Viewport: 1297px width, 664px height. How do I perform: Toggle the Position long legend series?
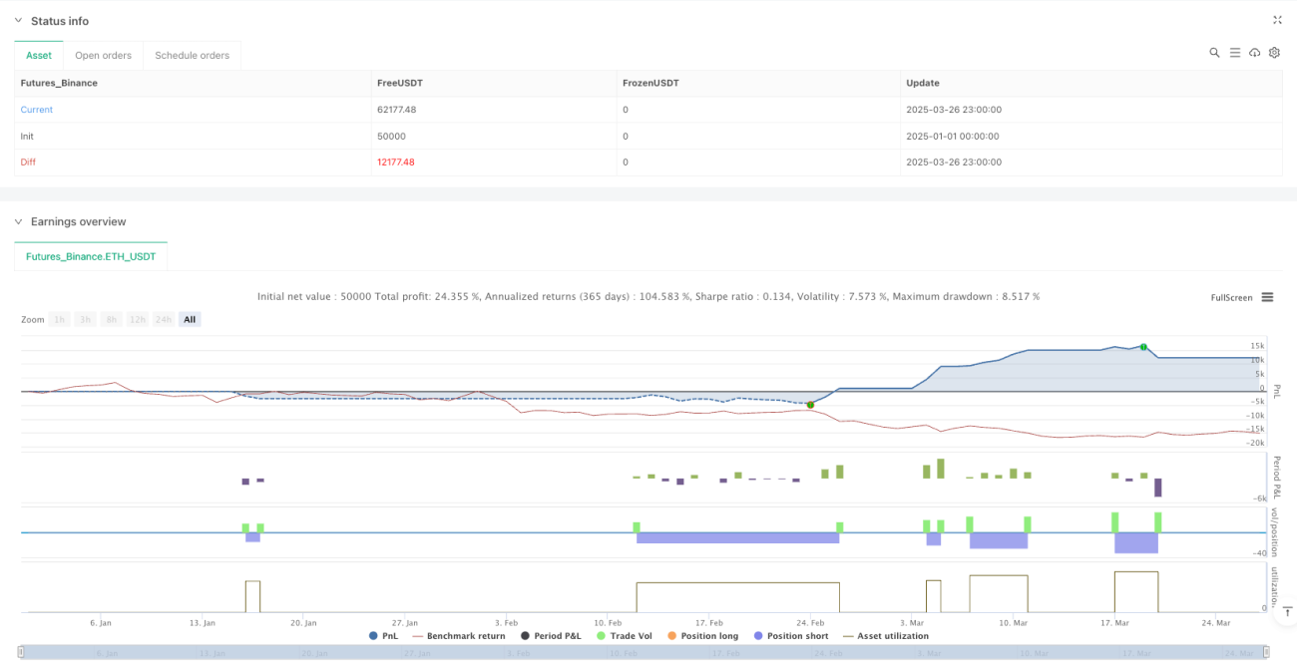point(702,636)
